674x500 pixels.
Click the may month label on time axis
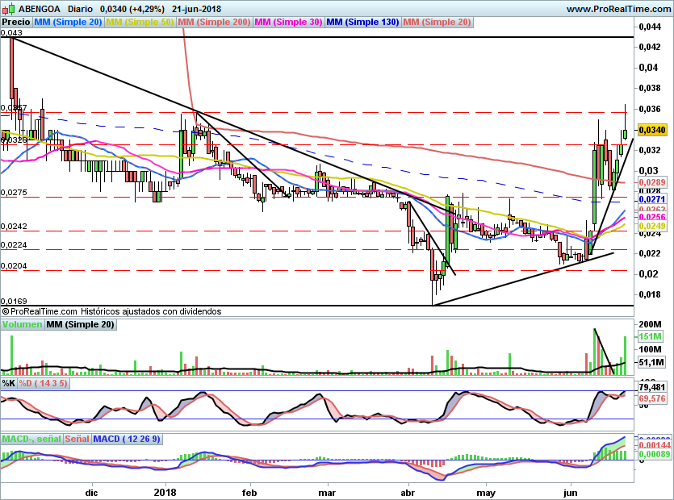click(x=486, y=493)
